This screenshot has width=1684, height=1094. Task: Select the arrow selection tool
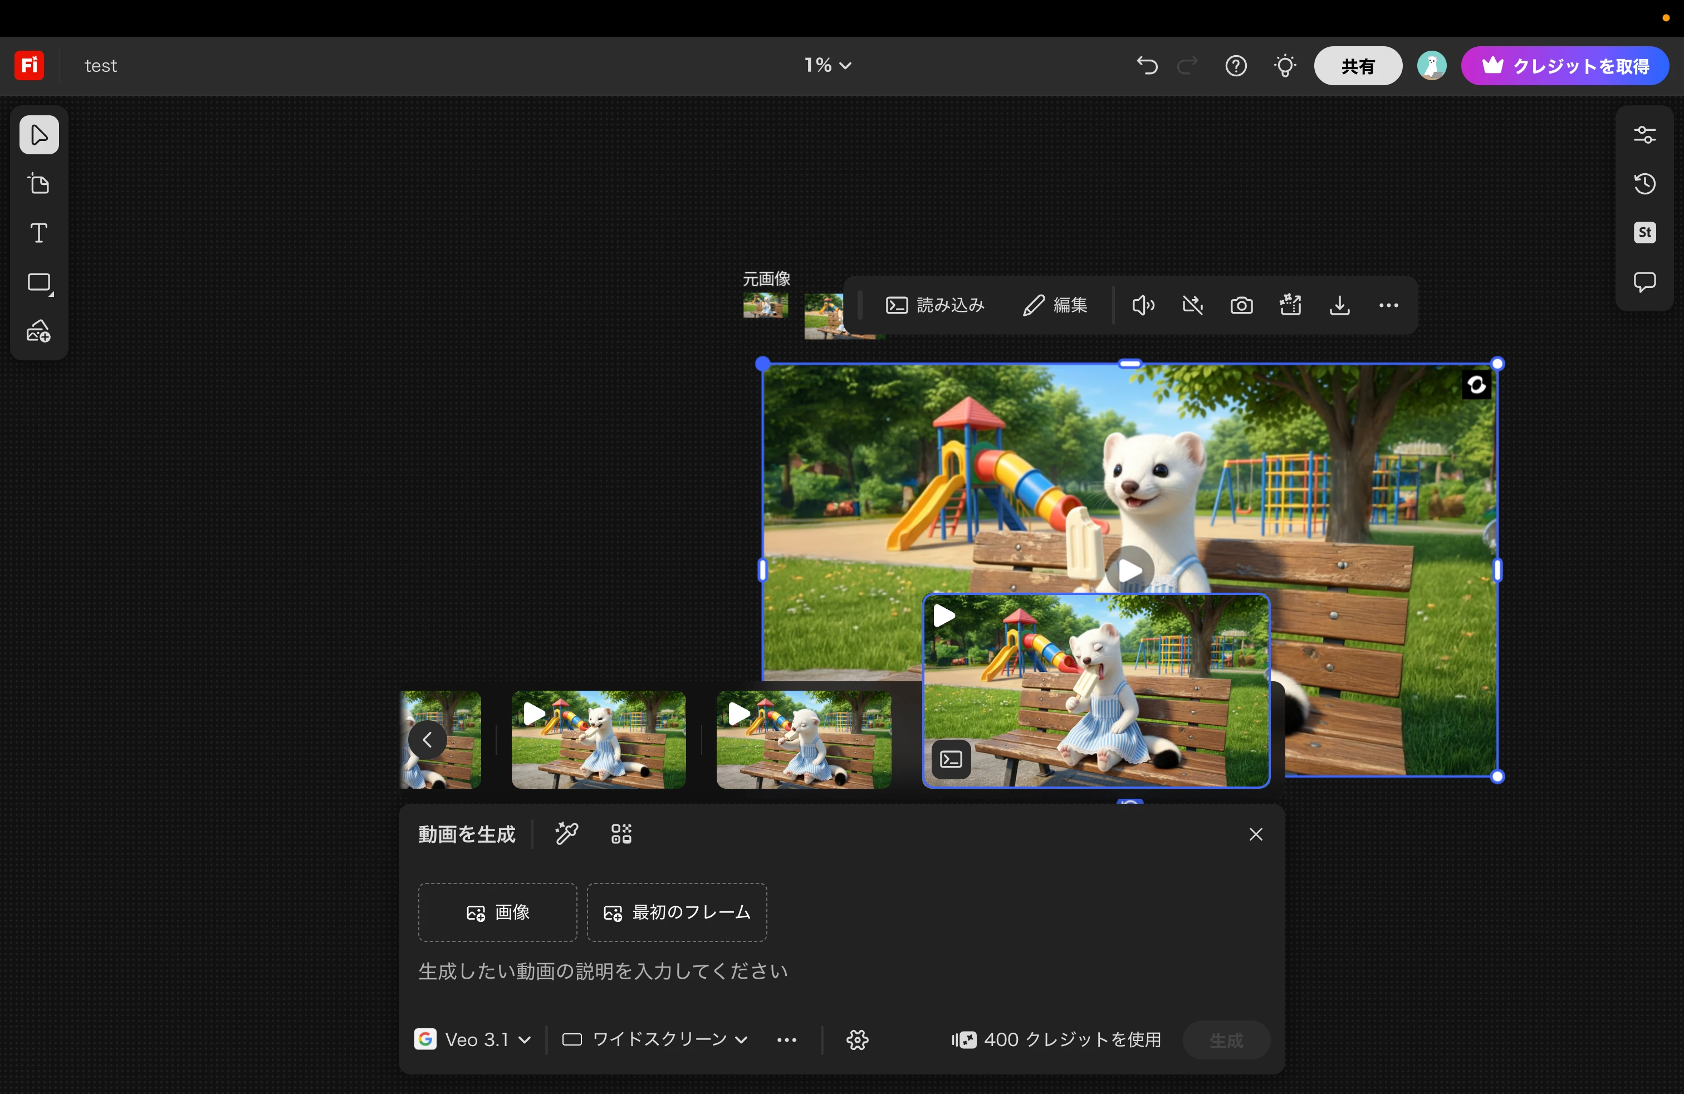[x=39, y=134]
